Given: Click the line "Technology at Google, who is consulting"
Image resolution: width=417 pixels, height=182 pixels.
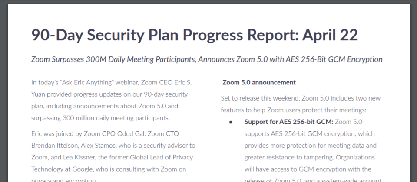Looking at the screenshot, I should pyautogui.click(x=109, y=169).
